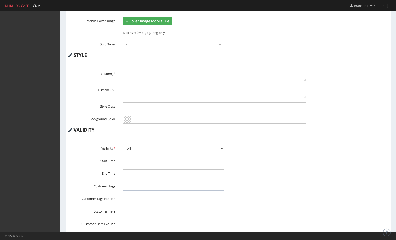This screenshot has width=396, height=240.
Task: Focus the Customer Tiers Exclude field
Action: pos(173,224)
